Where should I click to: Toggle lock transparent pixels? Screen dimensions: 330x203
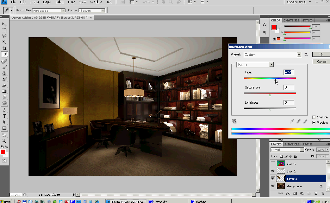click(x=281, y=156)
